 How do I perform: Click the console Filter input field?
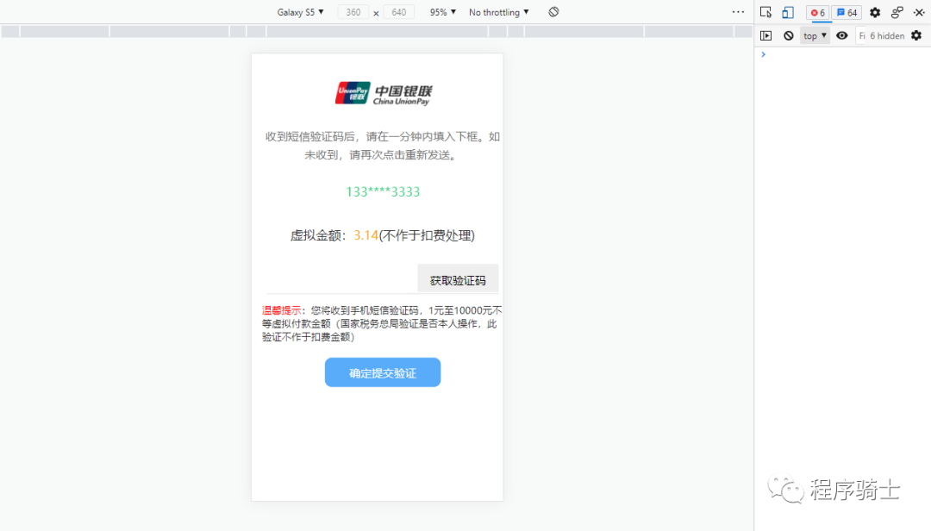861,34
